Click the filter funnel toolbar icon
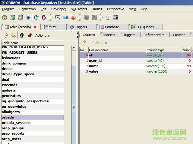 coord(36,17)
